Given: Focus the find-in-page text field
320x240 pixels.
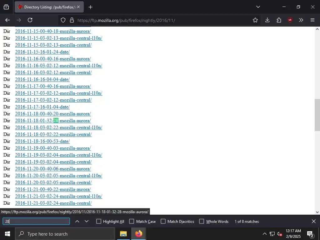Looking at the screenshot, I should [36, 221].
